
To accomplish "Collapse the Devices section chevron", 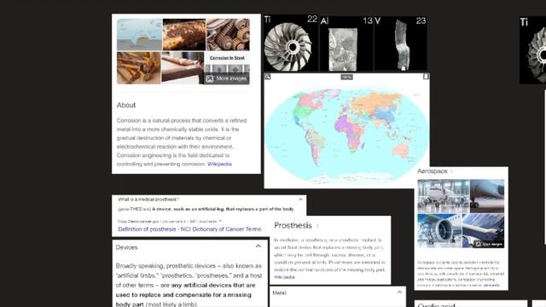I will 258,246.
